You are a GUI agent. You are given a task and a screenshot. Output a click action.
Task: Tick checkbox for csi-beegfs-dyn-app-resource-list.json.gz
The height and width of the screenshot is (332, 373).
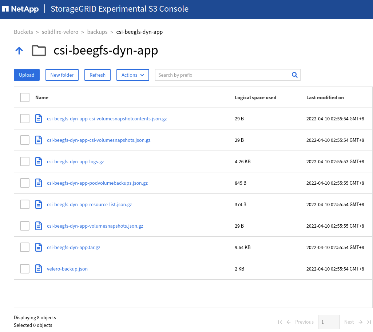(25, 204)
